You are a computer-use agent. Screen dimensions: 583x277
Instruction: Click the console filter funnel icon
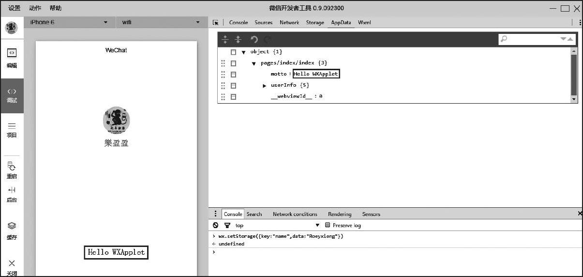(227, 225)
